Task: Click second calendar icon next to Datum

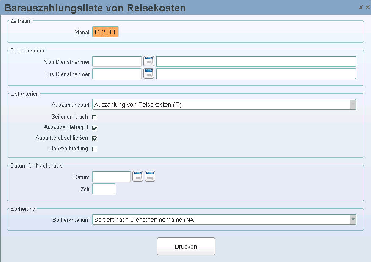Action: coord(150,177)
